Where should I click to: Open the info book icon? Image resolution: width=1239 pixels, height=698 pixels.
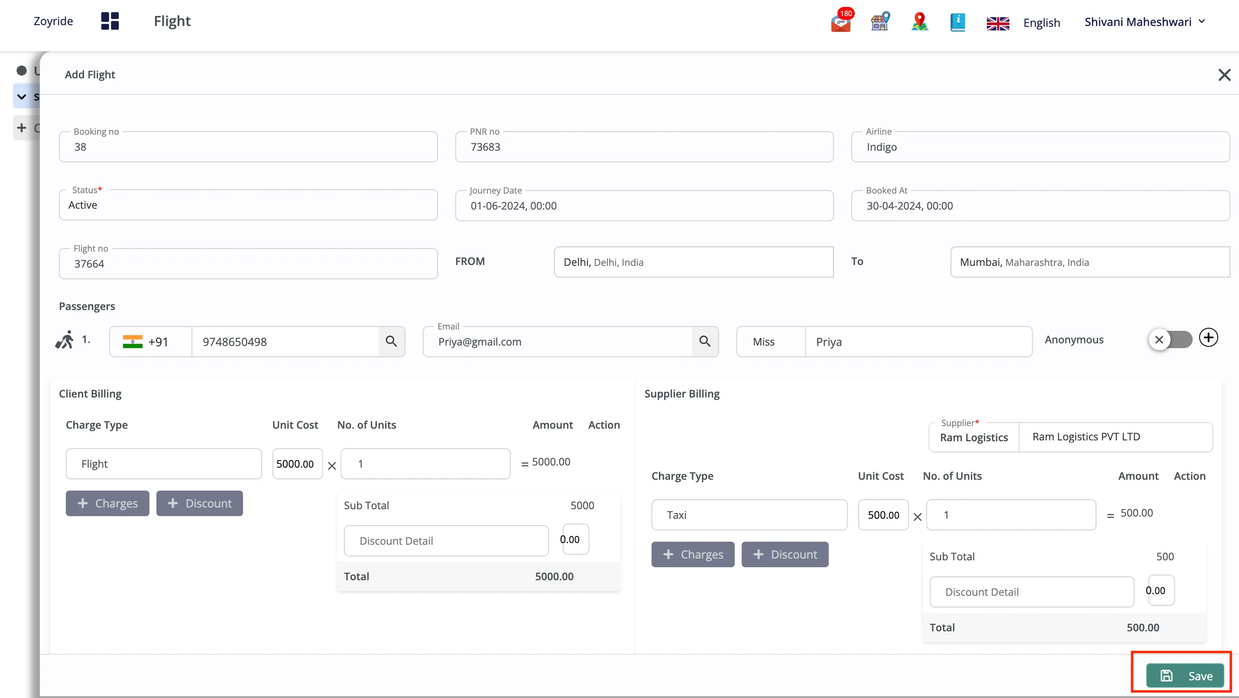(958, 22)
